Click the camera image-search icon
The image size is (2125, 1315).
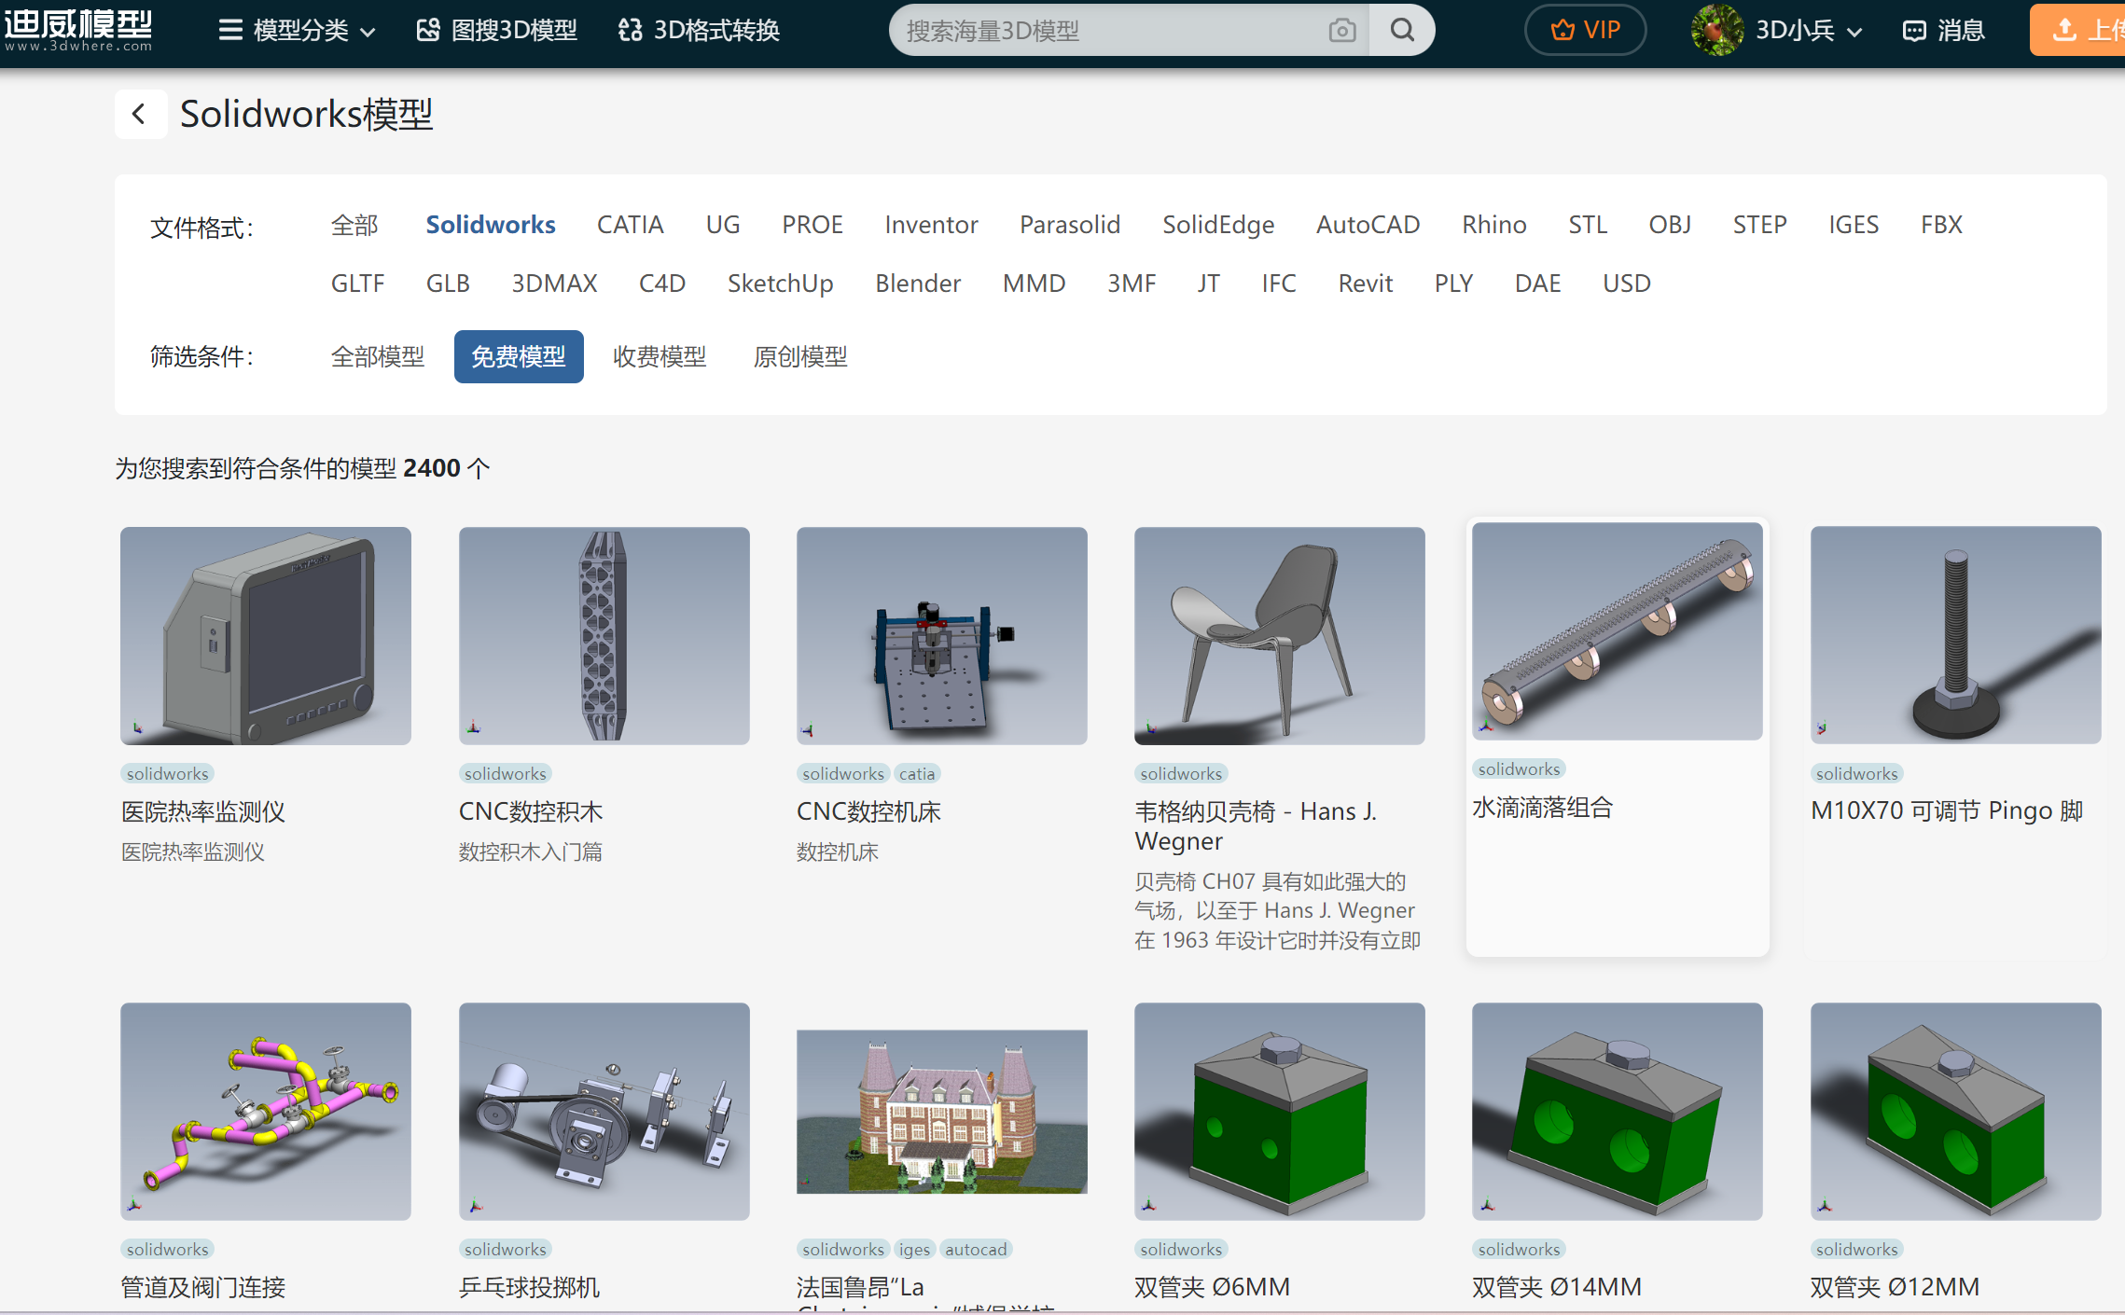[1341, 31]
